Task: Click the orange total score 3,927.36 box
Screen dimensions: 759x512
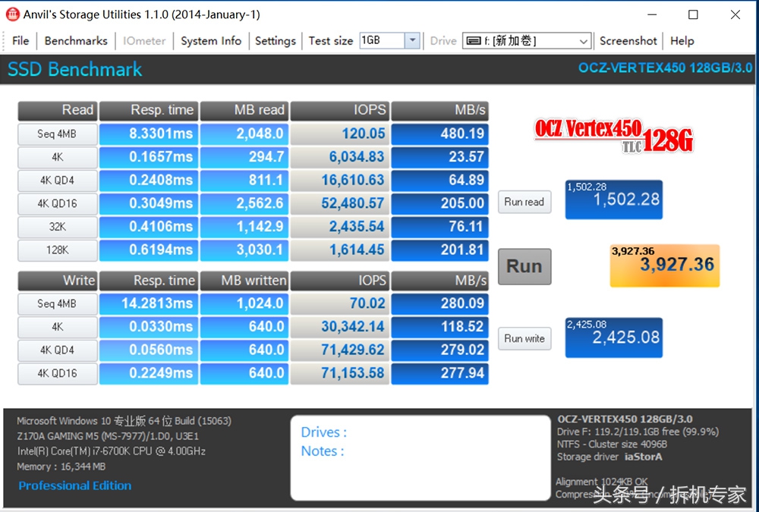Action: [x=664, y=265]
